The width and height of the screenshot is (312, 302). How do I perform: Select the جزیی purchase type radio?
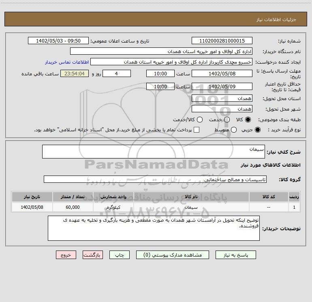257,130
